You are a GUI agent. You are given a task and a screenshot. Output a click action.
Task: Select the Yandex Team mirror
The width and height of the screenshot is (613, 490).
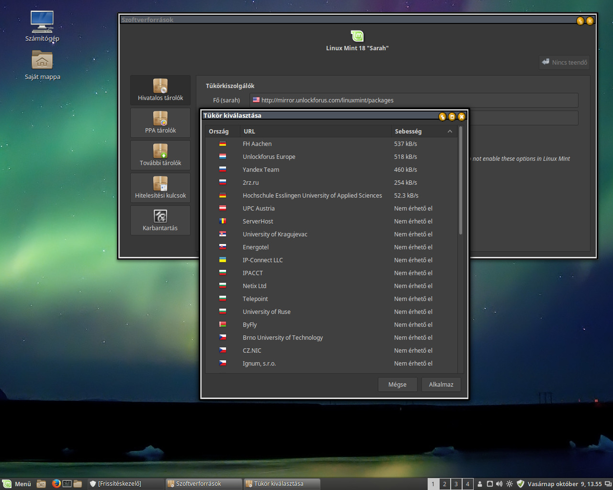331,169
